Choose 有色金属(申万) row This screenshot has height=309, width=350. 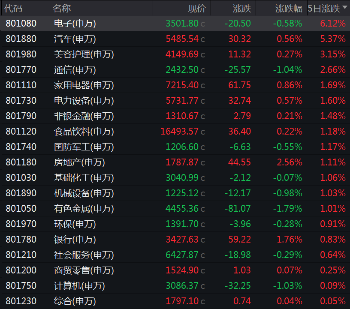pos(175,208)
